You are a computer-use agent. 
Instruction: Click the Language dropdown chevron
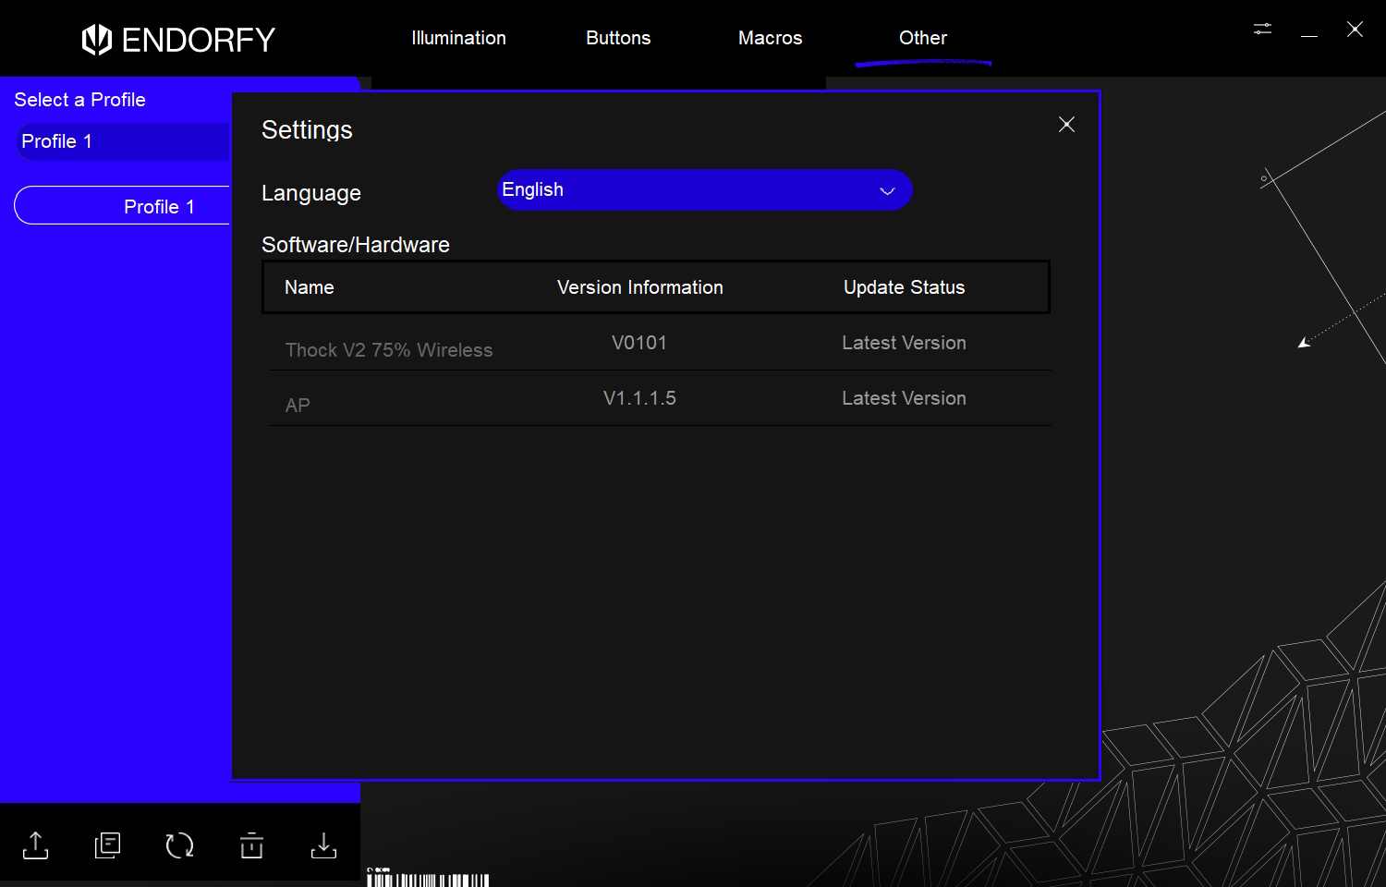(886, 191)
